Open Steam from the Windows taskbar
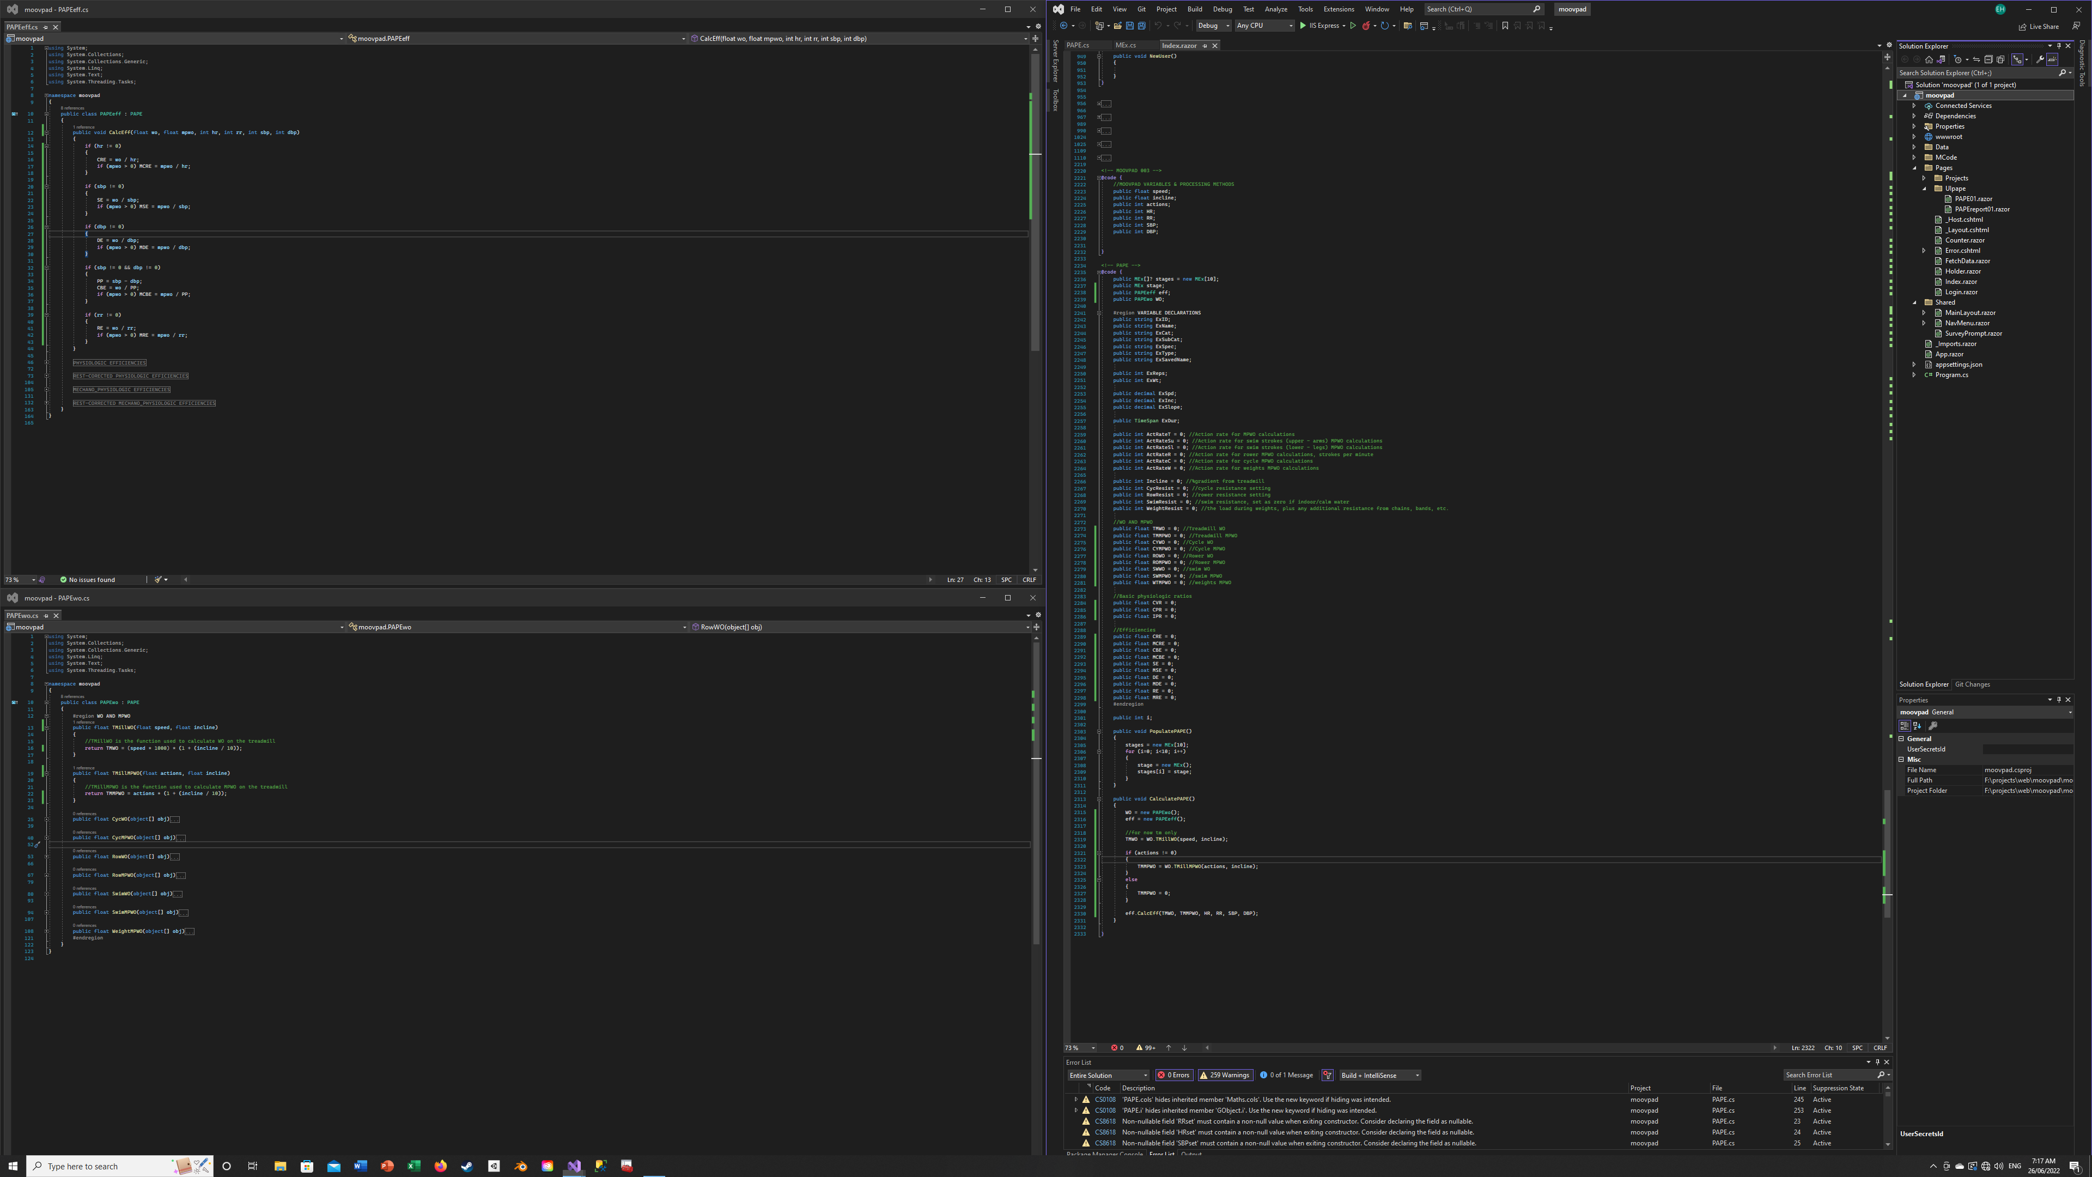 467,1166
